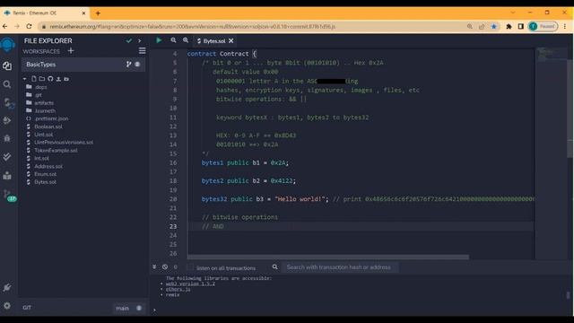Open the Chrome three-dot menu
This screenshot has height=323, width=574.
(565, 26)
